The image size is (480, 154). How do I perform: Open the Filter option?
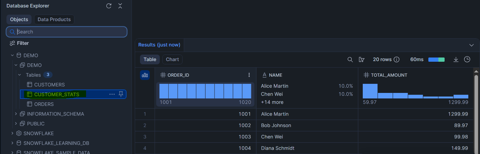[19, 43]
